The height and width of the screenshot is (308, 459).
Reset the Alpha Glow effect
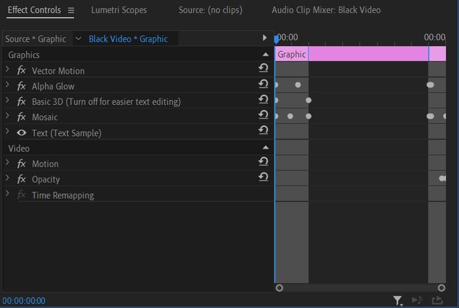264,84
